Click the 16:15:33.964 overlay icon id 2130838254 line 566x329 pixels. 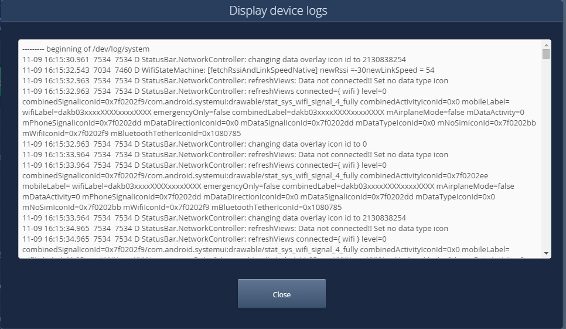tap(214, 218)
